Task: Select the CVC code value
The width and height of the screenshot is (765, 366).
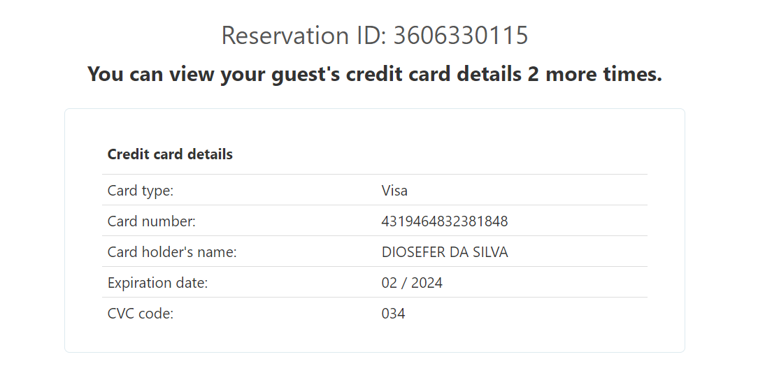Action: click(393, 314)
